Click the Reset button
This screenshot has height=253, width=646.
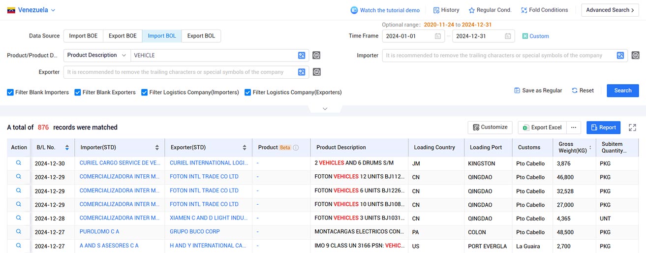(583, 91)
